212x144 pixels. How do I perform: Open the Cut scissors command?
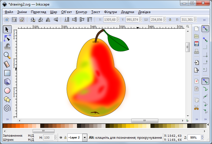pyautogui.click(x=197, y=107)
